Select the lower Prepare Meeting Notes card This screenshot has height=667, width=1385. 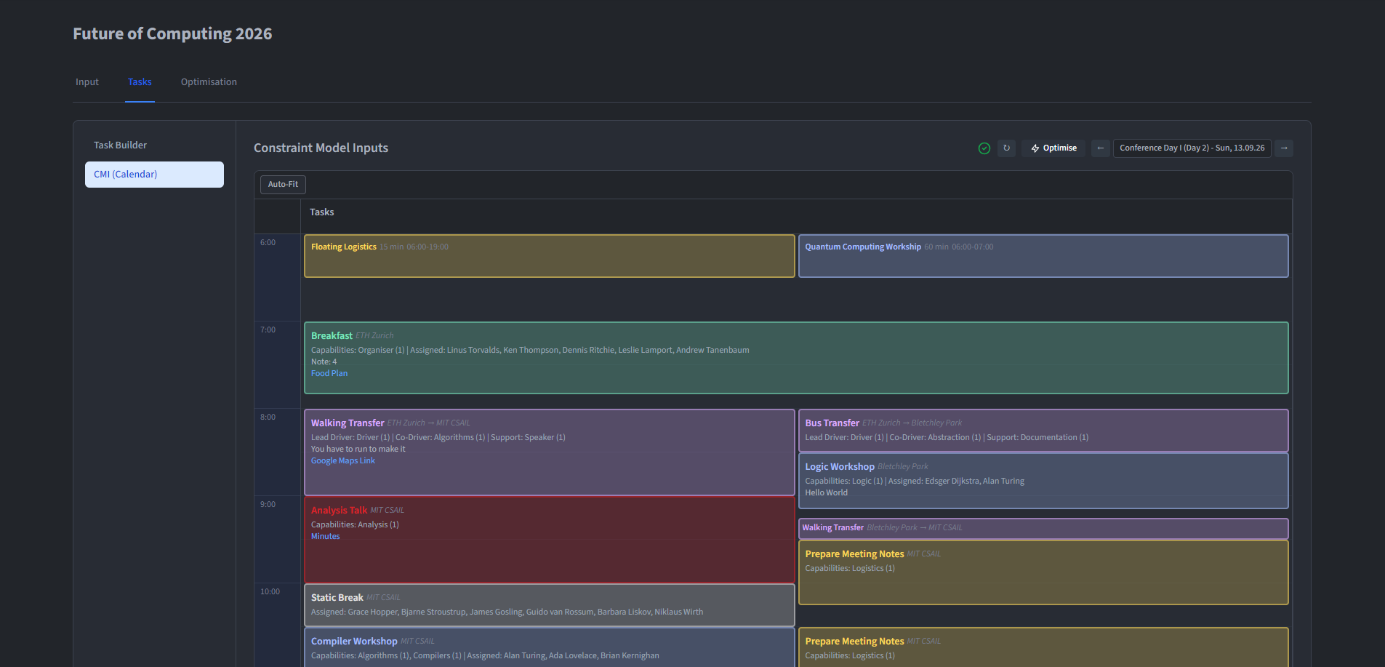point(1043,647)
